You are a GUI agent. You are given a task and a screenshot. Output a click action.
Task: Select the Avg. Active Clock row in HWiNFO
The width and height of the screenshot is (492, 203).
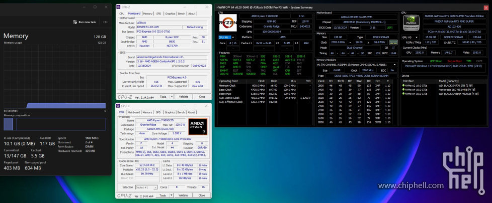pyautogui.click(x=266, y=98)
